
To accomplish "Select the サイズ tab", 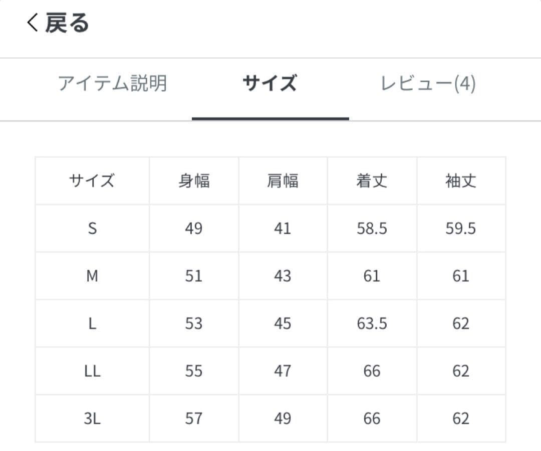I will click(x=270, y=84).
